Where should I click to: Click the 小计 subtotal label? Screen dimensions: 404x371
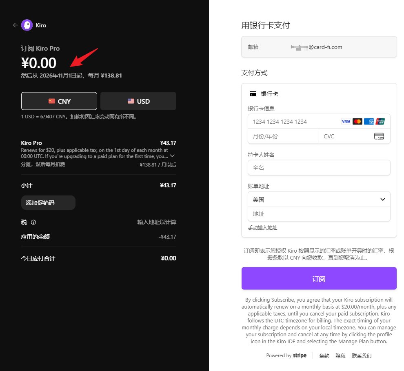pyautogui.click(x=27, y=185)
